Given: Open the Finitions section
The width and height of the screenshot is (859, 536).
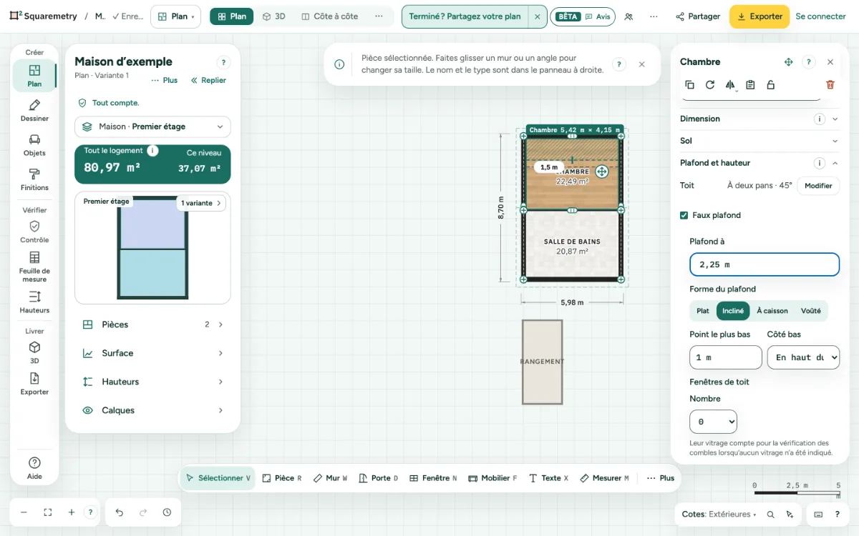Looking at the screenshot, I should [34, 179].
